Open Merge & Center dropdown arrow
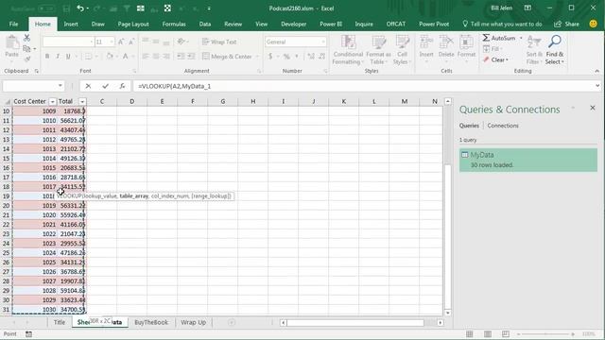605x340 pixels. pyautogui.click(x=257, y=57)
